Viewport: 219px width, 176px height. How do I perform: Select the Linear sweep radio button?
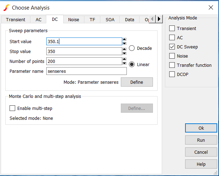[132, 64]
